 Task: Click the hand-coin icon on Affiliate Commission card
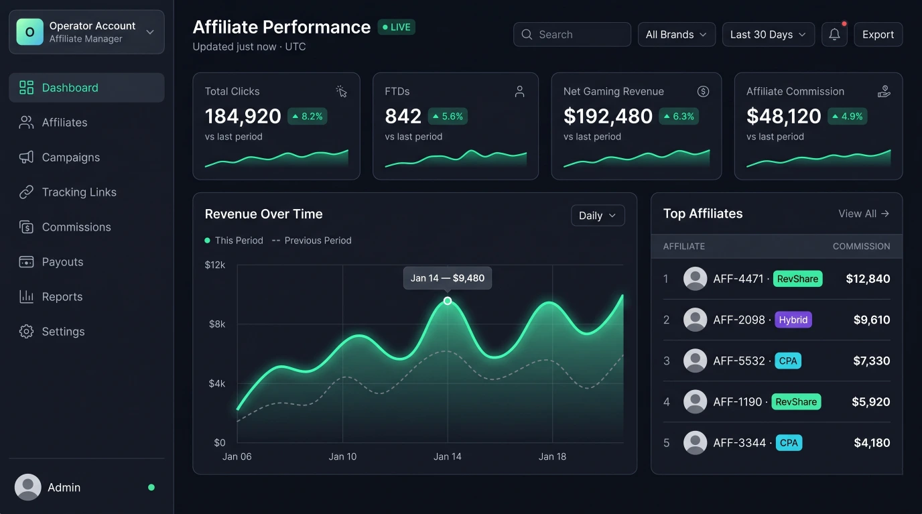[x=884, y=92]
